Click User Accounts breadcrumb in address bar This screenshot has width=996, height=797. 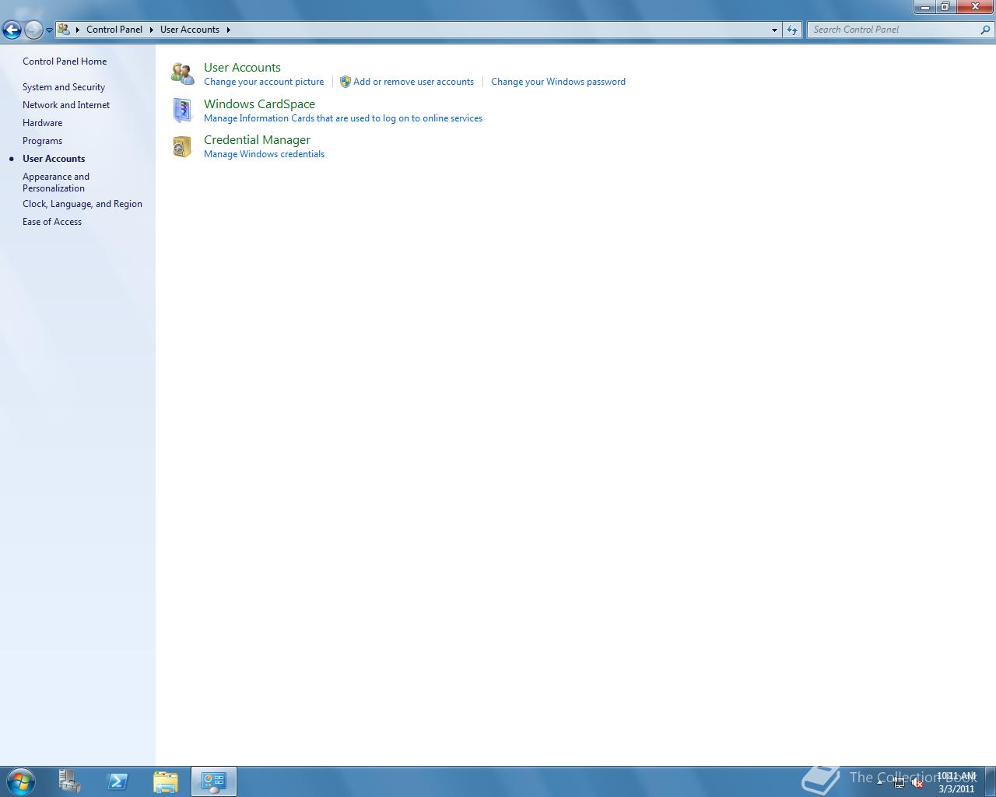[190, 30]
